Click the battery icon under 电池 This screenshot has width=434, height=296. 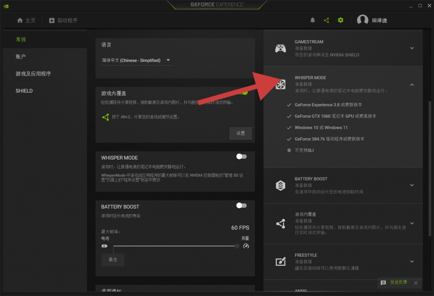point(105,246)
